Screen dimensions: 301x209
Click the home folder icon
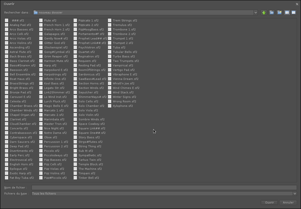point(271,12)
